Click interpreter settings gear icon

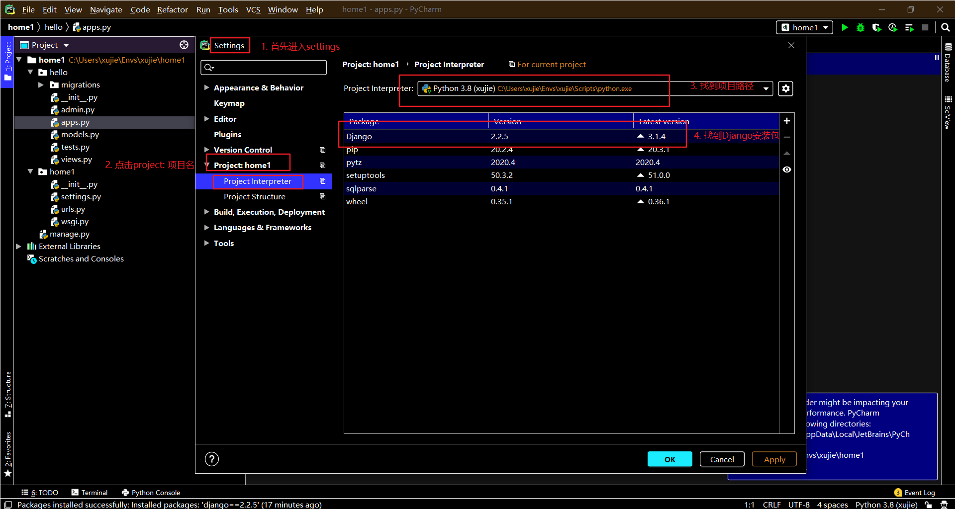point(786,88)
